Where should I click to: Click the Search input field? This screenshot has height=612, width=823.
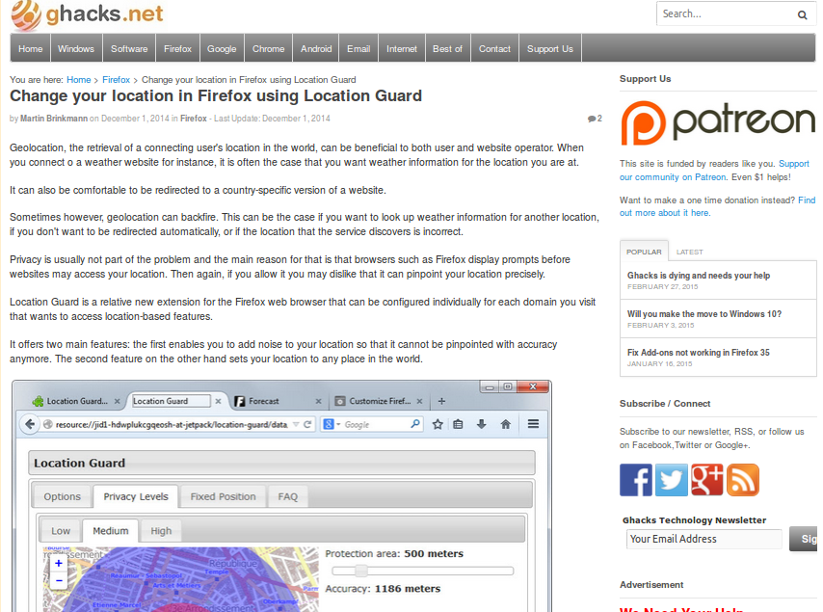(x=726, y=14)
